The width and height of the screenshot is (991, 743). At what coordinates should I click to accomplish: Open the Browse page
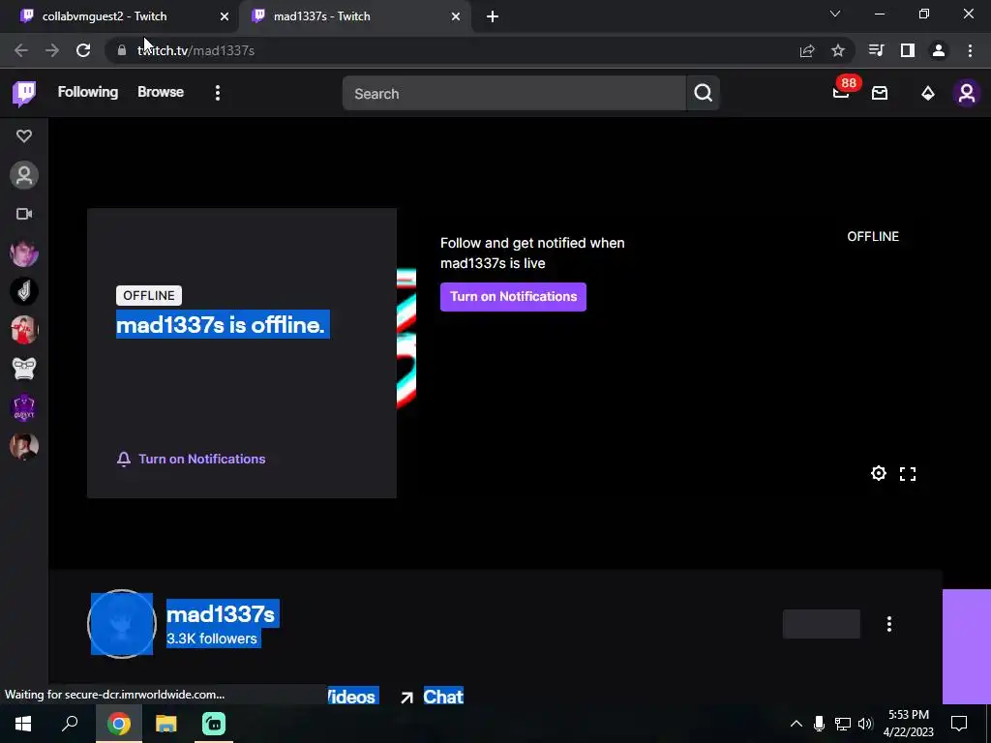161,92
